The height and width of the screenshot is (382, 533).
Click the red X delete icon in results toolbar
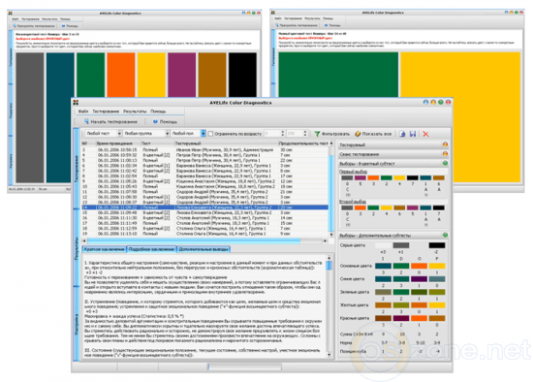425,134
